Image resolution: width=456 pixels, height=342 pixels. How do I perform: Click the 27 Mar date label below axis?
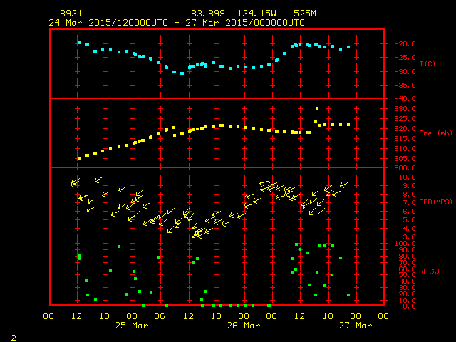pyautogui.click(x=356, y=326)
